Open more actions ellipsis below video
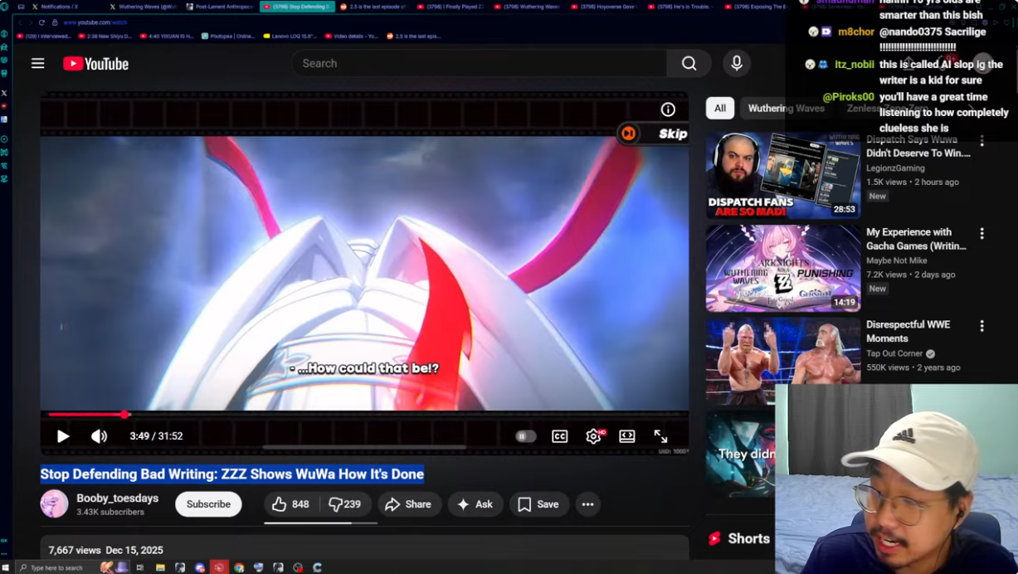The width and height of the screenshot is (1018, 574). [x=588, y=504]
